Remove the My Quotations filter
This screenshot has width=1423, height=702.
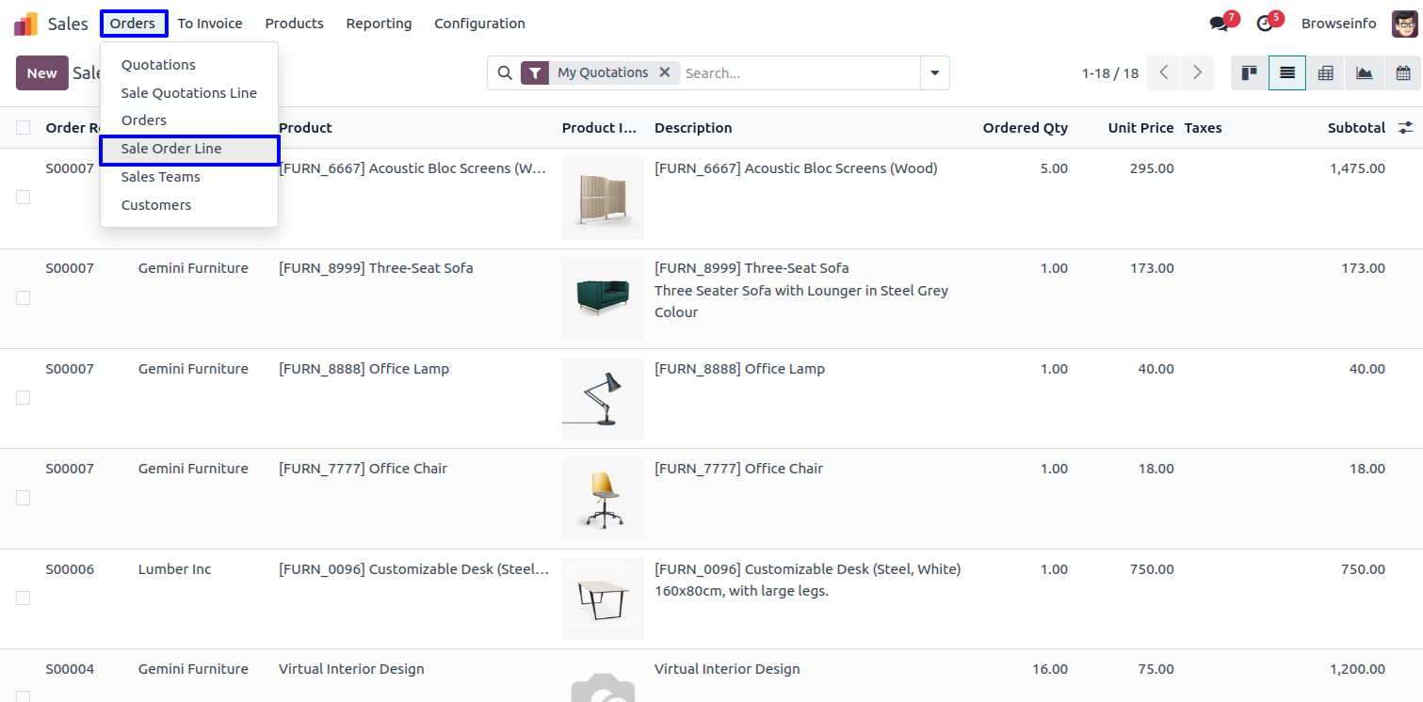click(x=664, y=72)
